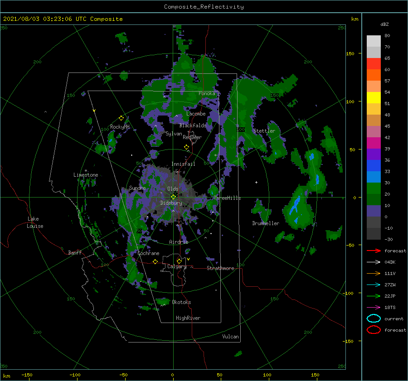This screenshot has width=408, height=381.
Task: Click the green 22JP arrow legend icon
Action: [x=374, y=296]
